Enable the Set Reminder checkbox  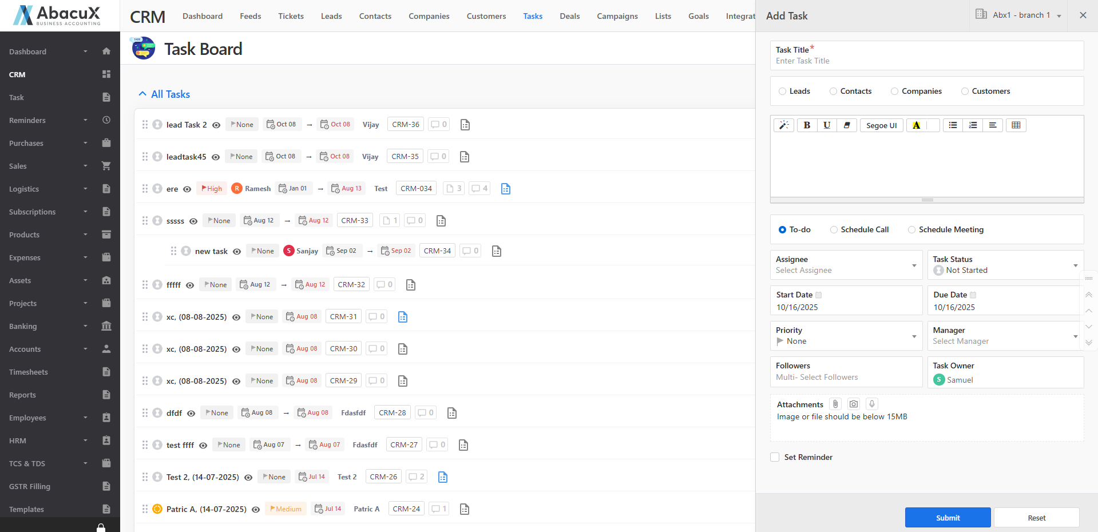point(775,457)
